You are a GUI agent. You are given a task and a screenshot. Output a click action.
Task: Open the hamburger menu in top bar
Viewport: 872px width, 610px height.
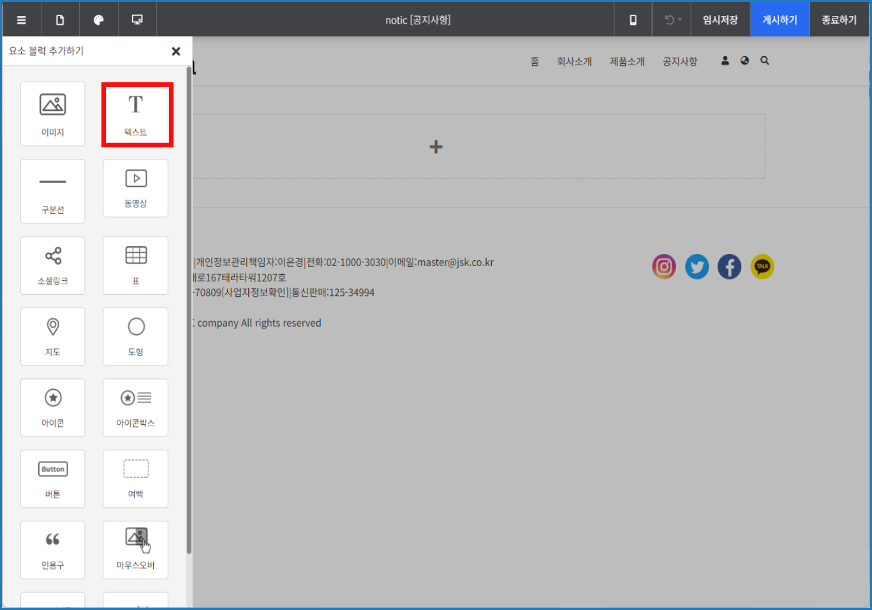coord(22,20)
